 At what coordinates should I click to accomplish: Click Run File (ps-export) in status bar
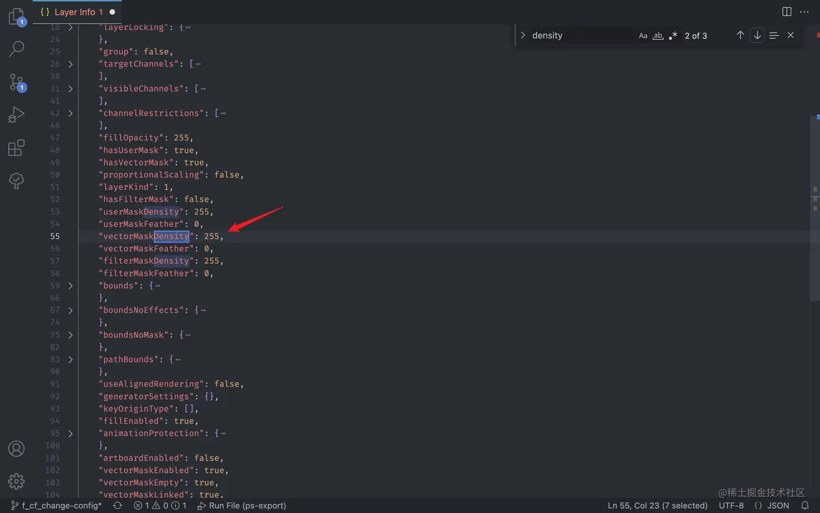point(241,505)
